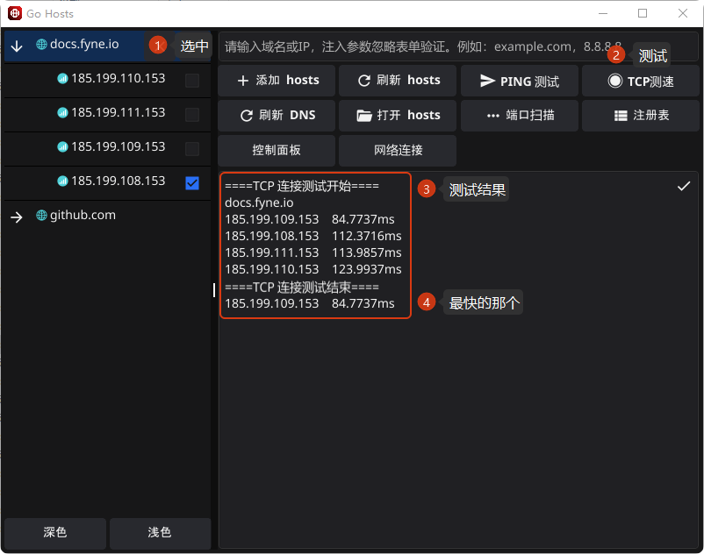Click the refresh icon on 刷新 hosts

364,81
